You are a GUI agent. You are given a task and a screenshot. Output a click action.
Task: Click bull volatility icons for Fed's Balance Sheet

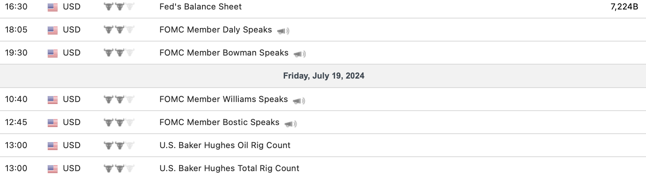[119, 7]
